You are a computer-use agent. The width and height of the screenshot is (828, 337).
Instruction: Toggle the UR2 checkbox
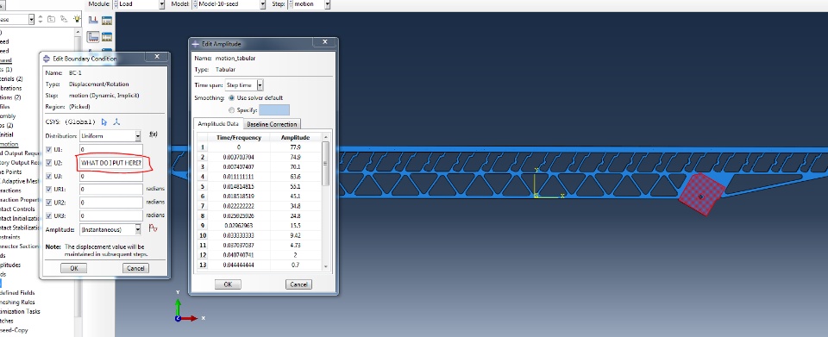pyautogui.click(x=49, y=203)
